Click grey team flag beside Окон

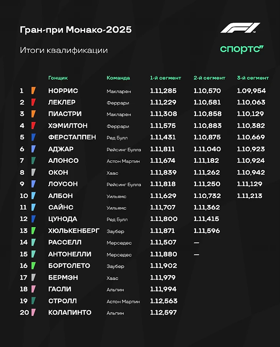33,172
